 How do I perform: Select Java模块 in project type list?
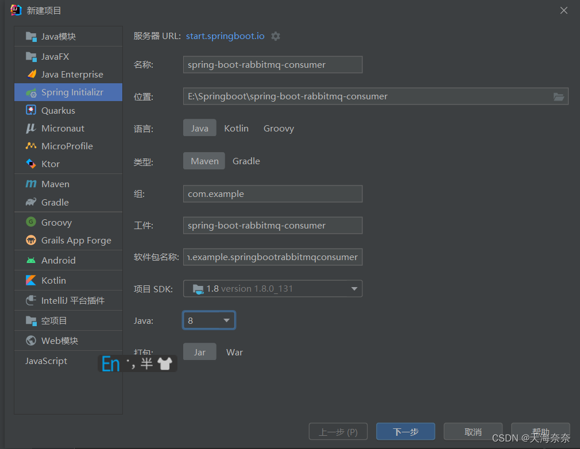[x=68, y=37]
